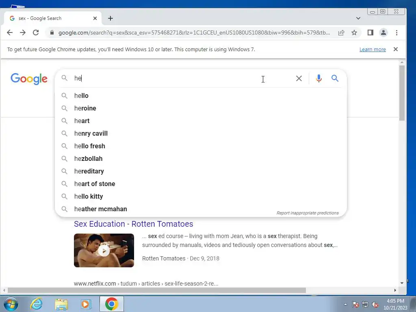Image resolution: width=416 pixels, height=312 pixels.
Task: Open Windows Explorer from the taskbar
Action: 61,304
